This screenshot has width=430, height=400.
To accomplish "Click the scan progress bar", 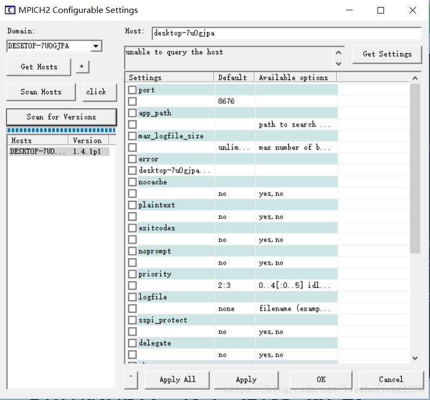I will click(x=62, y=130).
